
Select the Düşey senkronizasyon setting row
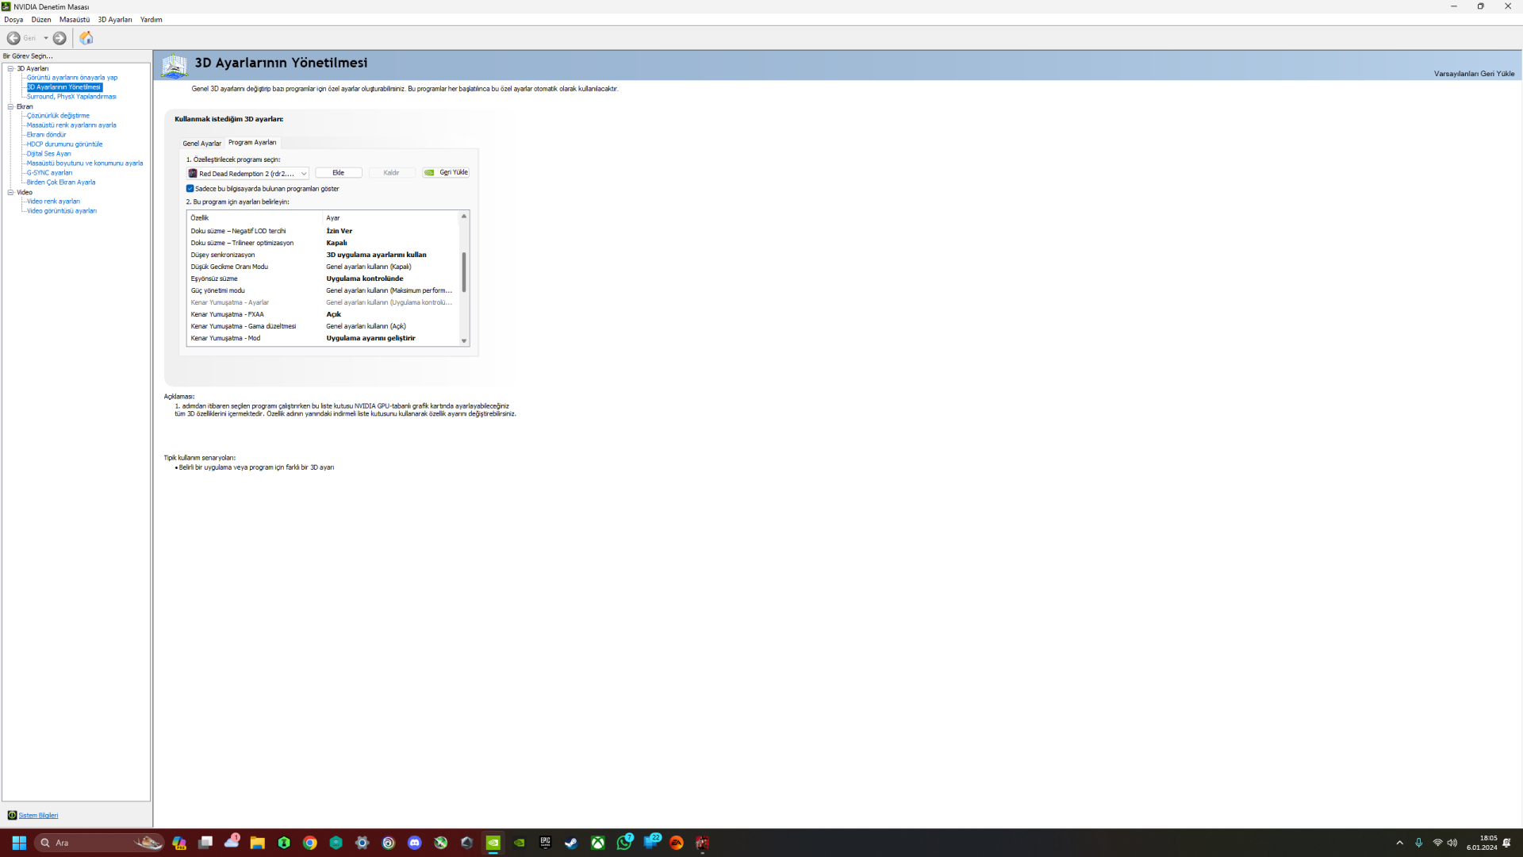tap(223, 255)
